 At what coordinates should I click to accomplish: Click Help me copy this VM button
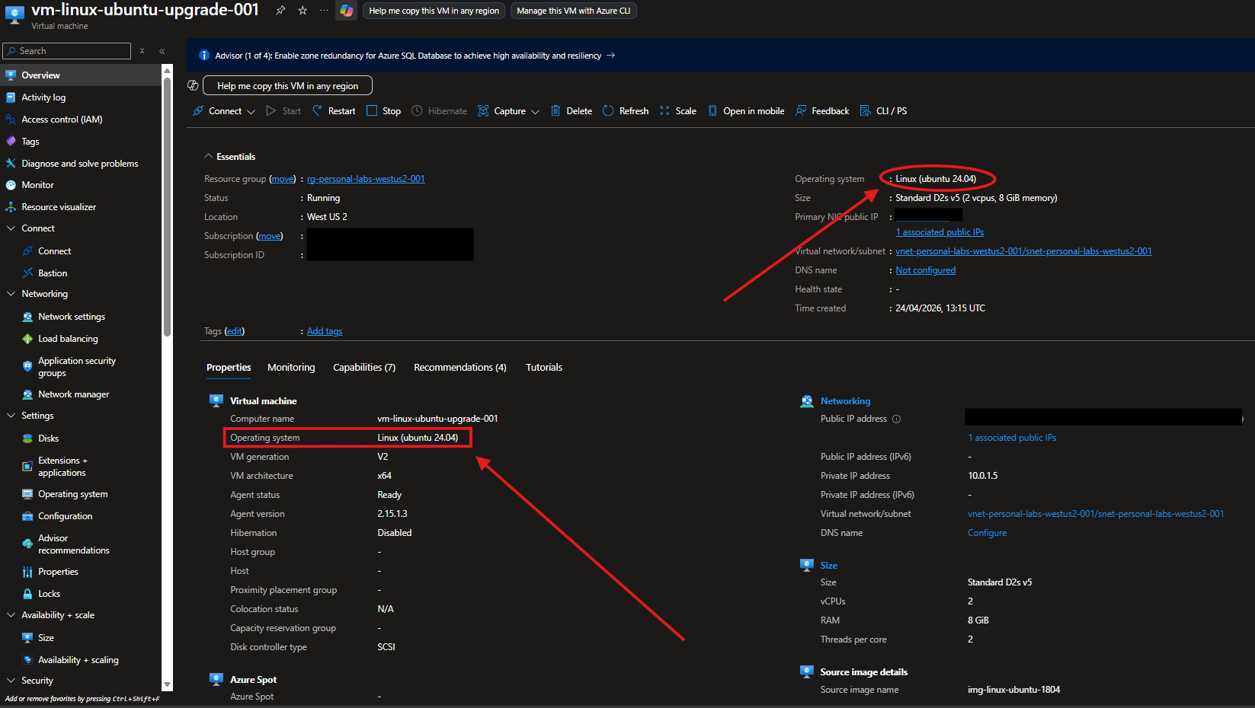click(287, 86)
